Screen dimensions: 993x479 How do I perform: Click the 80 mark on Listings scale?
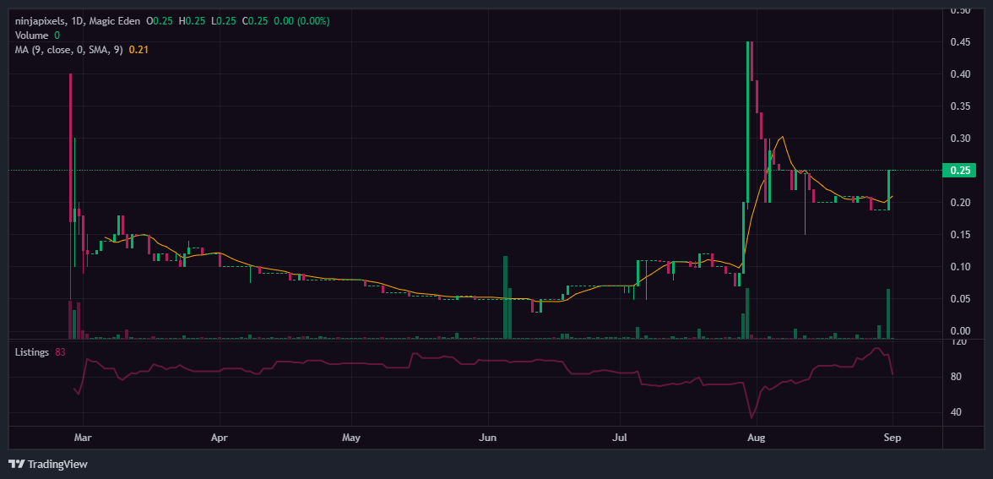coord(958,377)
